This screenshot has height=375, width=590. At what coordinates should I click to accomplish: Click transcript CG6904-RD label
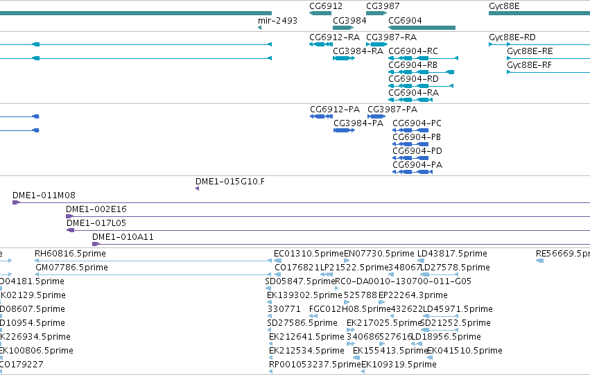tap(413, 78)
